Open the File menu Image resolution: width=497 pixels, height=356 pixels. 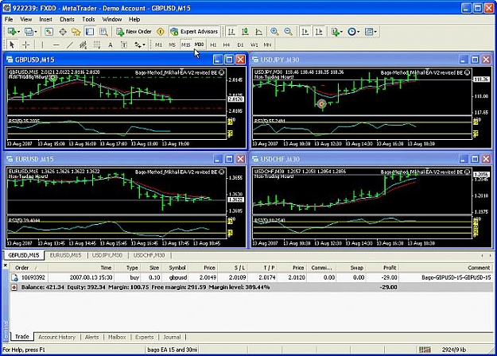pos(9,19)
